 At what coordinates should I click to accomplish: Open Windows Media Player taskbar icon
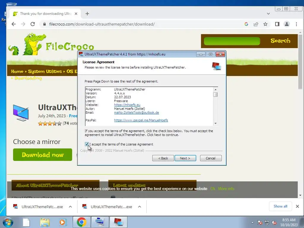[x=62, y=222]
